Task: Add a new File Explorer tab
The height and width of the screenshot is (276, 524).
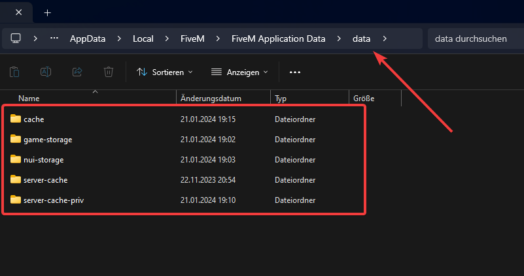Action: 48,12
